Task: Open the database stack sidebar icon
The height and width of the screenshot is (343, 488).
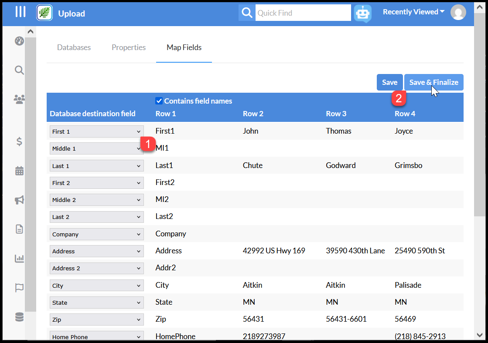Action: pyautogui.click(x=19, y=317)
